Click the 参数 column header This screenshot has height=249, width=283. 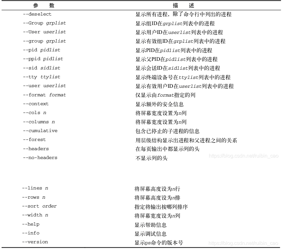point(44,5)
